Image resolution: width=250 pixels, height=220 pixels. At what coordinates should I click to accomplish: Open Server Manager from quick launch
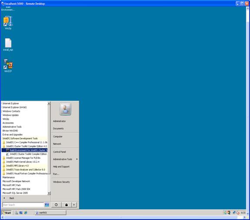coord(16,213)
